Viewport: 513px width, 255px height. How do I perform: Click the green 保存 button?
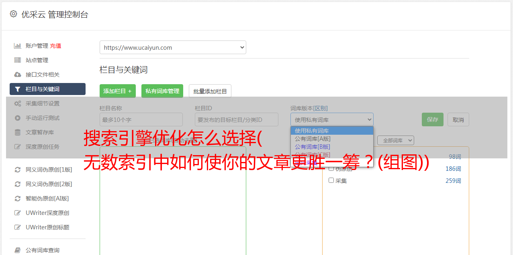(433, 119)
